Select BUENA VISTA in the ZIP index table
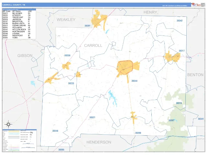Viewport: 207px width, 155px height. tap(18, 23)
